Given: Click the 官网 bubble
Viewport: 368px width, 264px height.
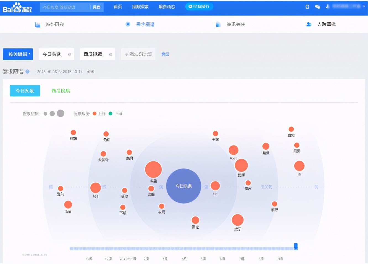Looking at the screenshot, I should 248,183.
